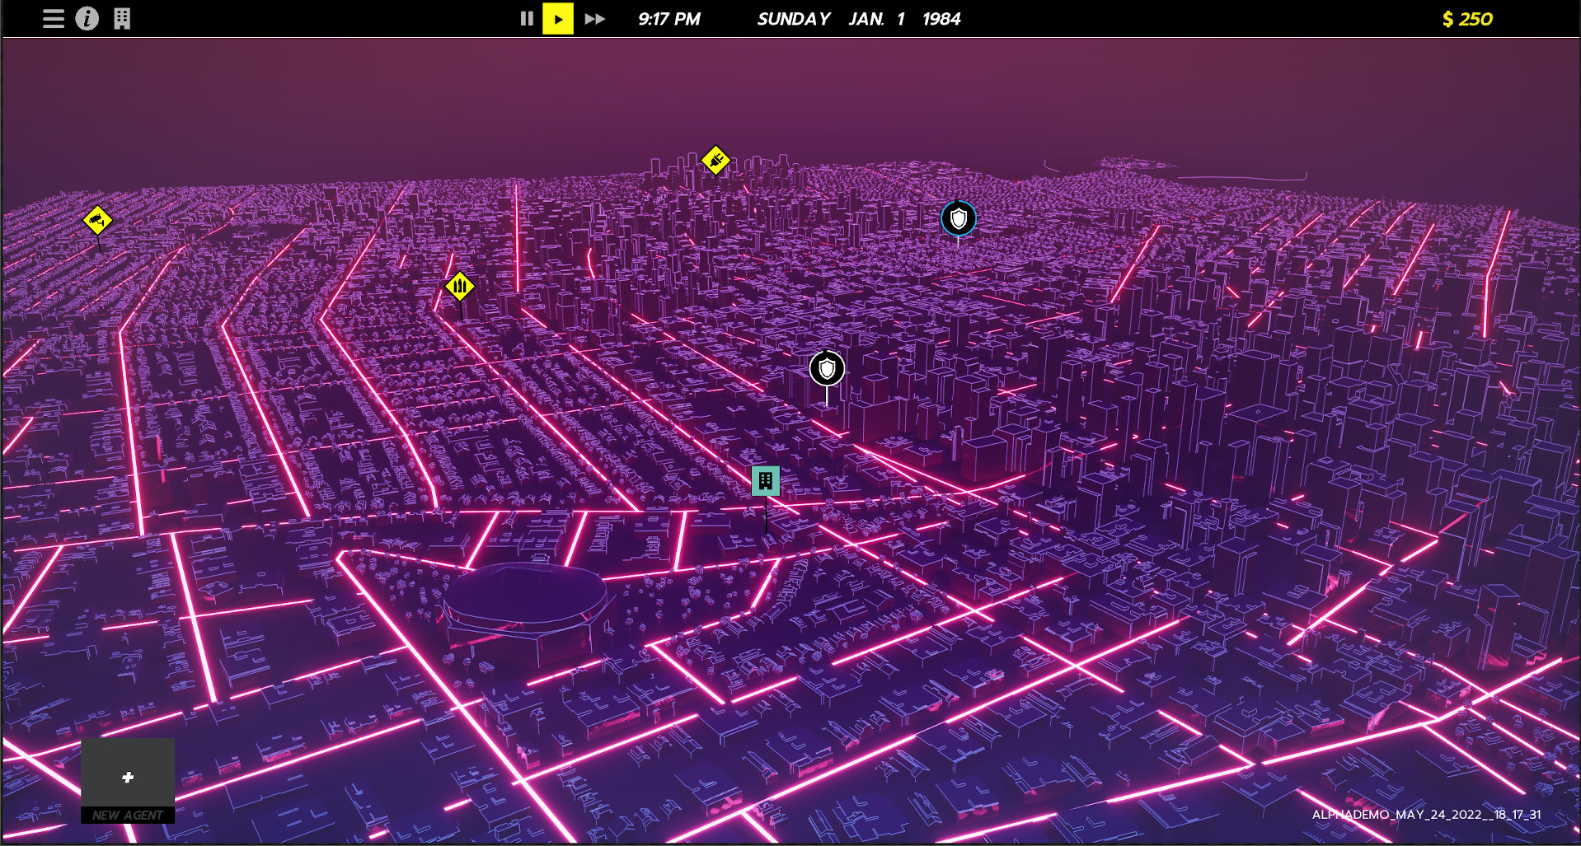Select the building icon next to the info icon
The image size is (1581, 846).
point(122,18)
